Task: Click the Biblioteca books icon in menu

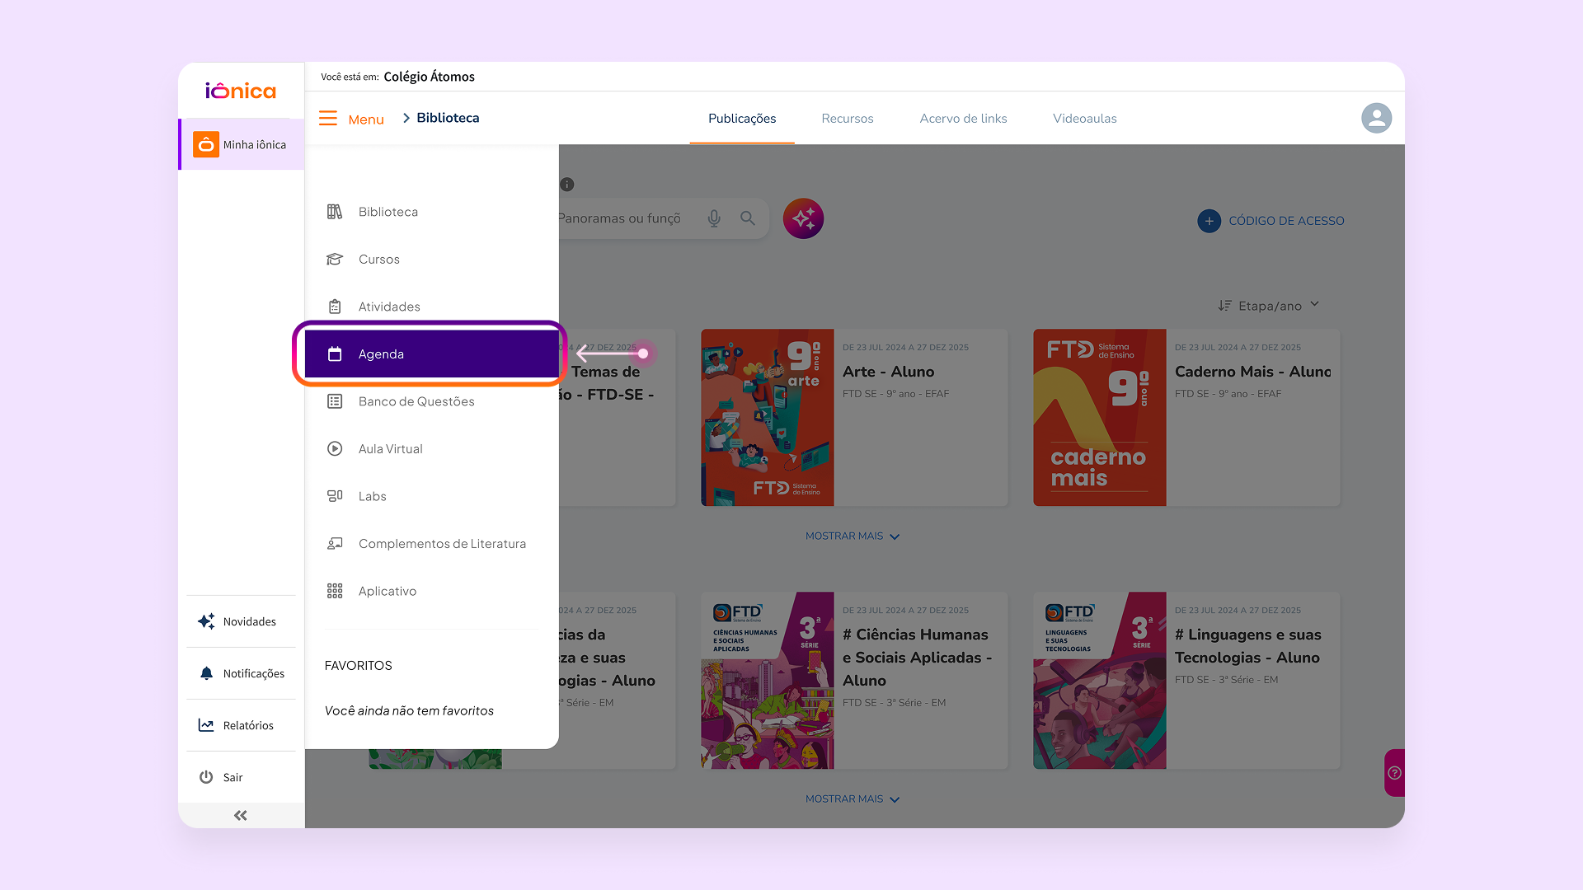Action: click(335, 212)
